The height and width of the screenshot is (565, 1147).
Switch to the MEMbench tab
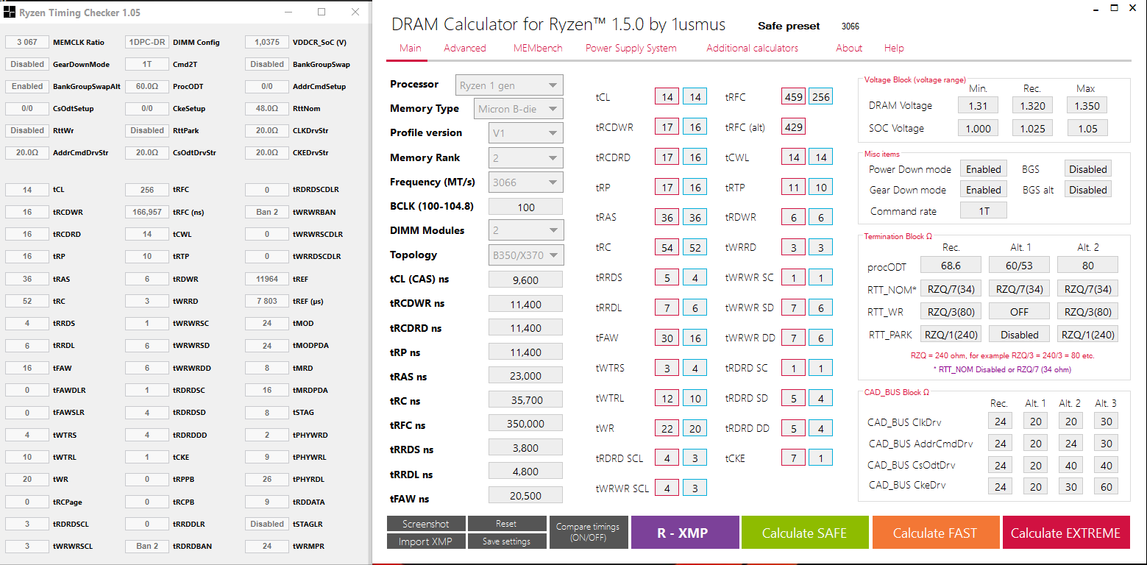(538, 48)
